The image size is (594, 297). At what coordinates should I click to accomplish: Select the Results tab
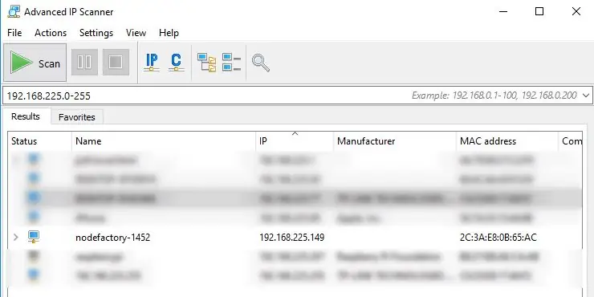pos(26,116)
